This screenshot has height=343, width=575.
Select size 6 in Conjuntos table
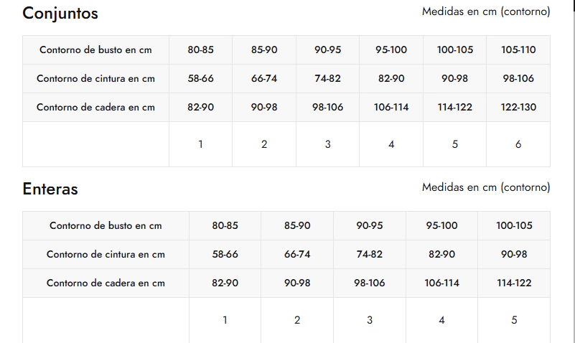click(x=518, y=144)
